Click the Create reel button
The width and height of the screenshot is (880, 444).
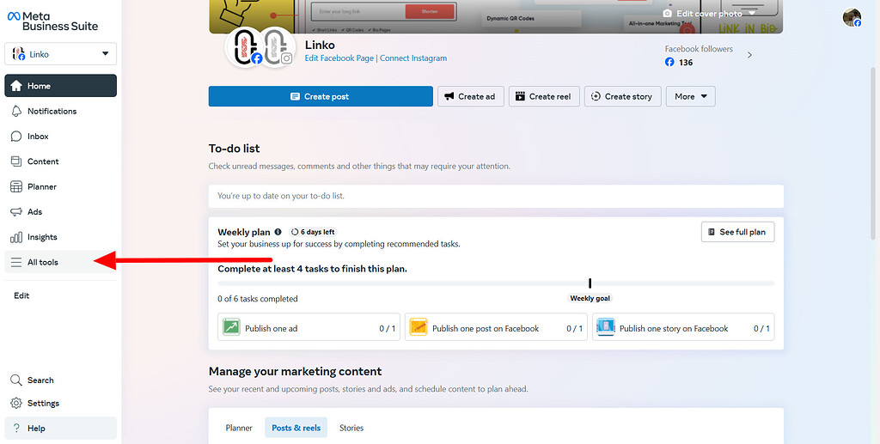(x=544, y=96)
